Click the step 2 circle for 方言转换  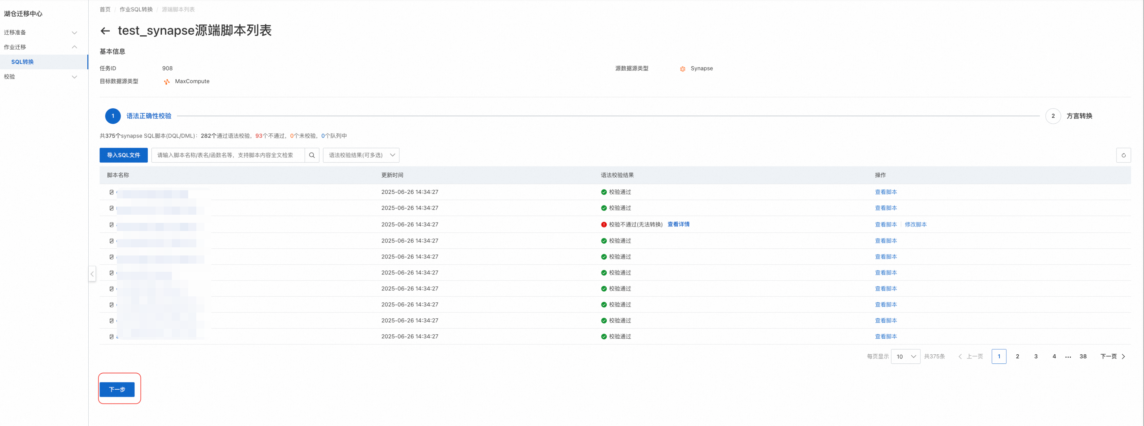[1053, 116]
